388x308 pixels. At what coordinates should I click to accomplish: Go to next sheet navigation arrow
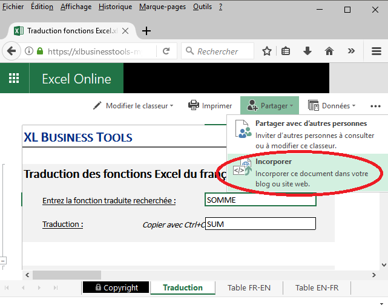pos(39,287)
